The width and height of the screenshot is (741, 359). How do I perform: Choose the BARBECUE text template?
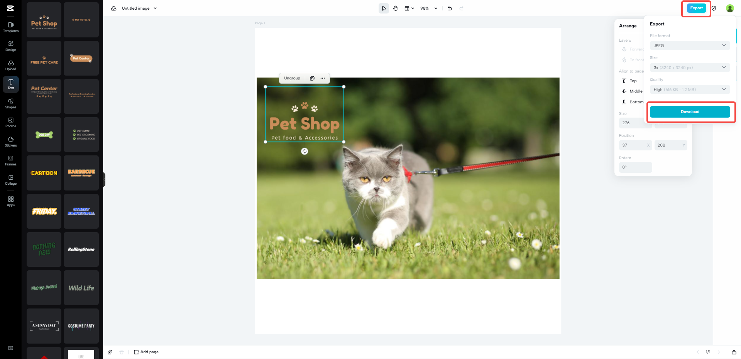(81, 173)
